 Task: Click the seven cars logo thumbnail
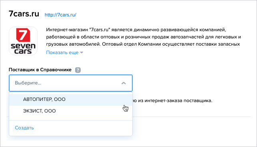click(x=23, y=41)
